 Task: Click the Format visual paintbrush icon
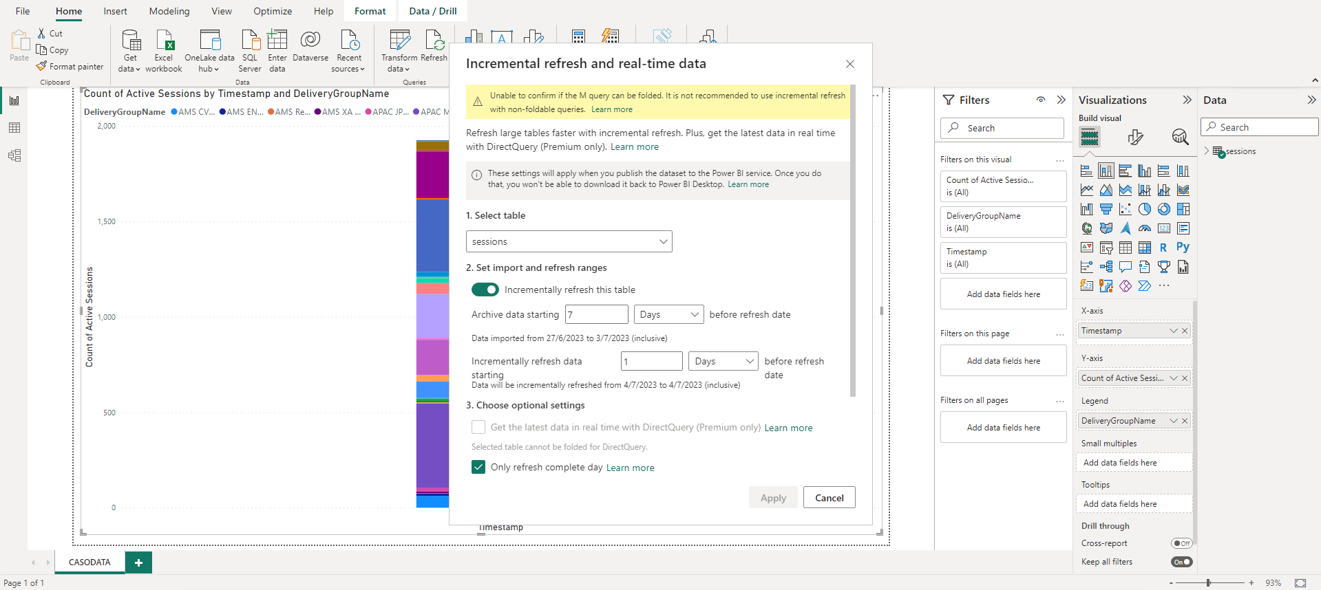coord(1135,138)
